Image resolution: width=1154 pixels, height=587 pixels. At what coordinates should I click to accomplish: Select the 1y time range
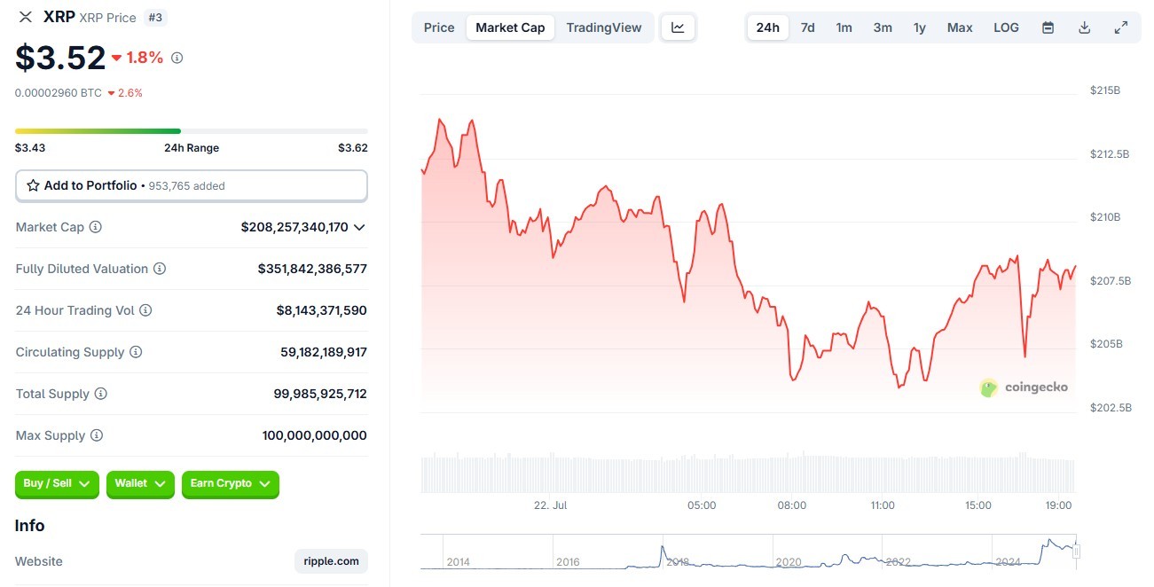point(920,27)
